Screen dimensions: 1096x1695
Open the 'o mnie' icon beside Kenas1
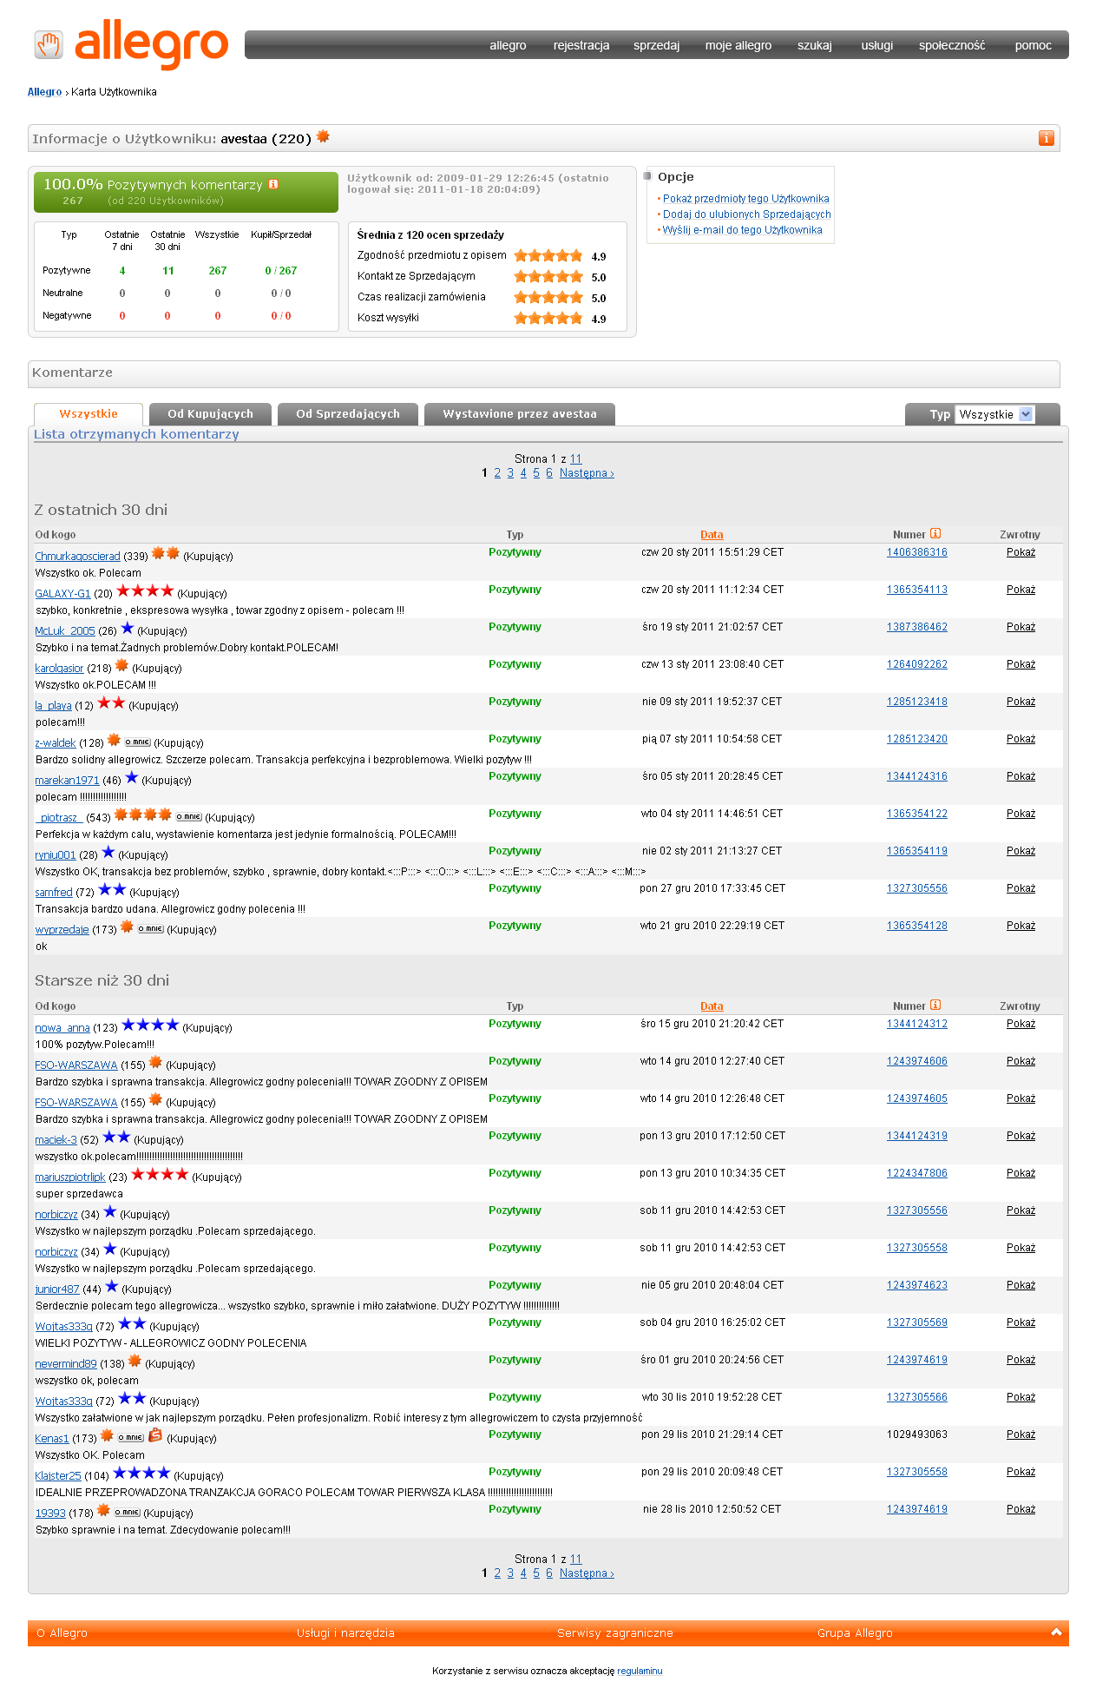pos(131,1438)
